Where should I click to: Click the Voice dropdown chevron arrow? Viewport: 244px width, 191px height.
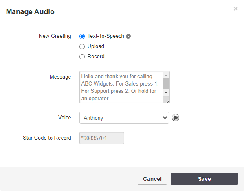[165, 118]
